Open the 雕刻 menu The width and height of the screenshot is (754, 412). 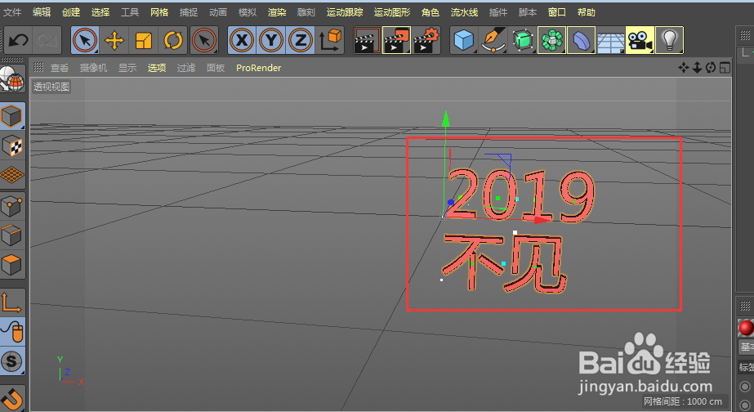click(306, 12)
